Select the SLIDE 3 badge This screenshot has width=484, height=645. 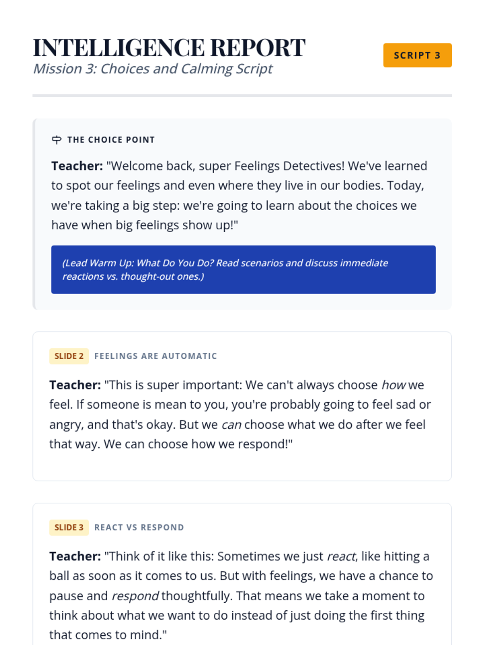(69, 528)
